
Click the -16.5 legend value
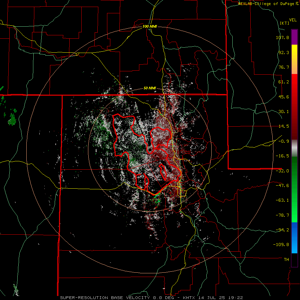282,156
